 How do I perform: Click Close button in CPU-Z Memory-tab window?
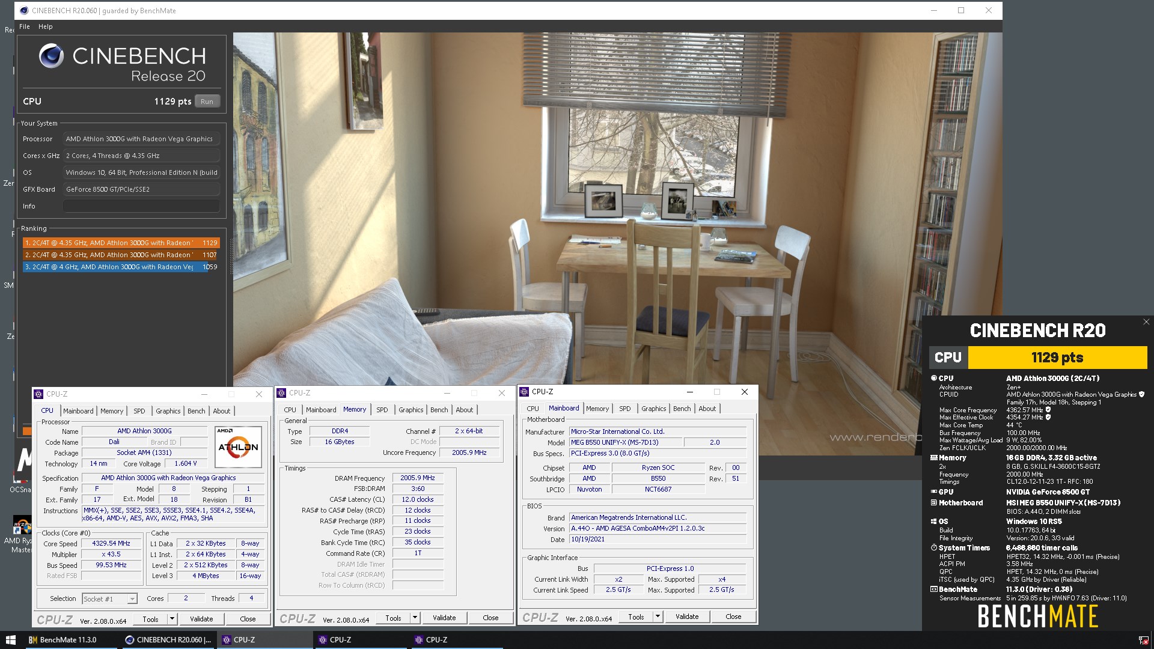tap(490, 618)
